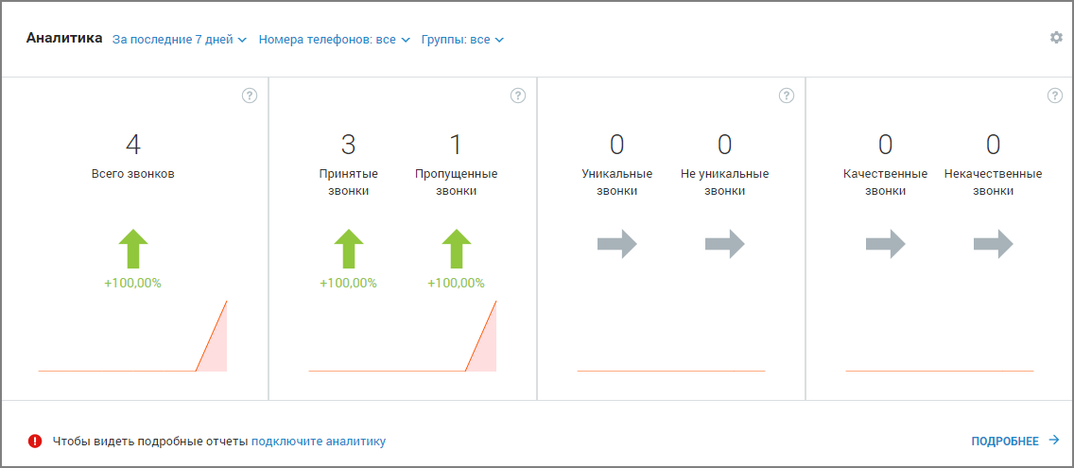Screen dimensions: 1074x468
Task: Click the Качественные звонки label
Action: click(x=886, y=182)
